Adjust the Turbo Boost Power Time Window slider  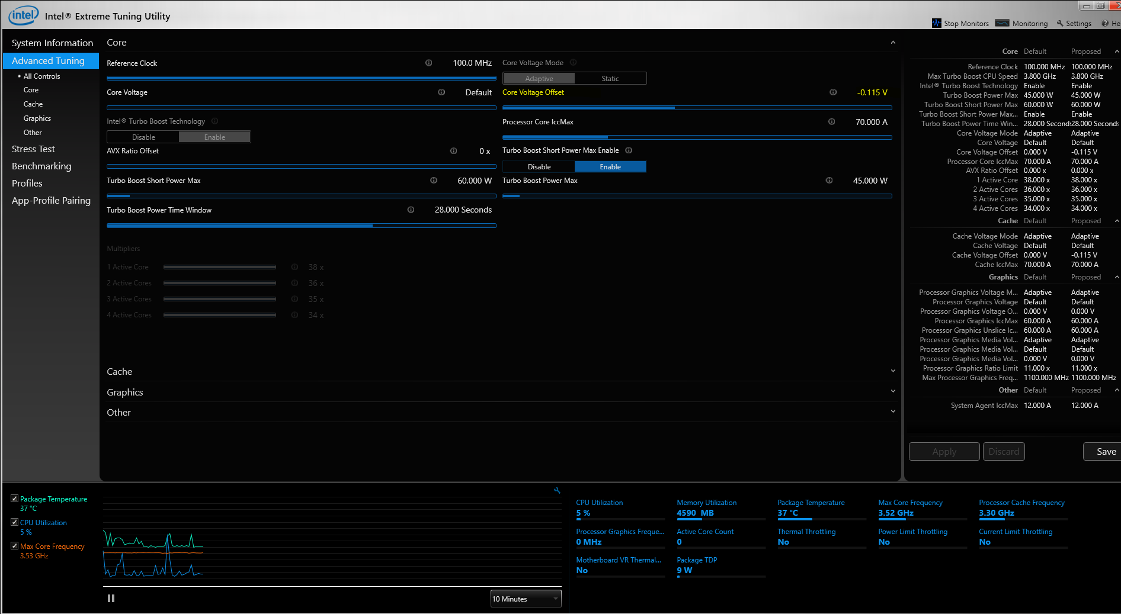pyautogui.click(x=301, y=226)
